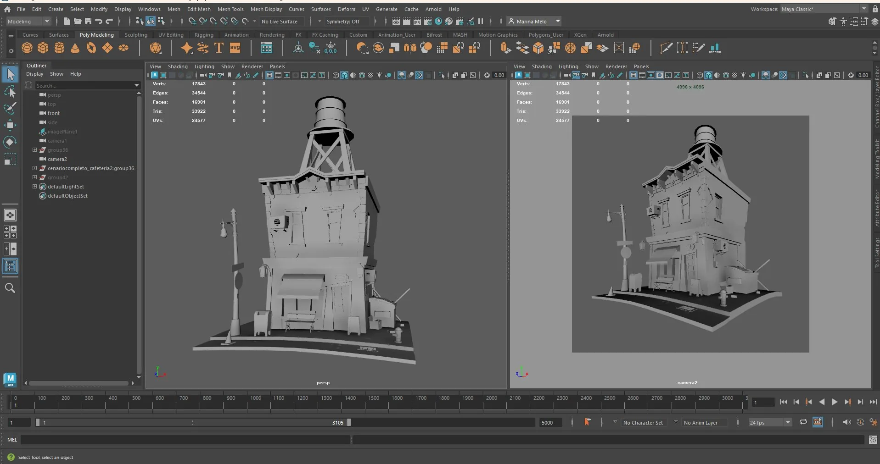
Task: Open the Modeling menu set dropdown
Action: click(x=28, y=22)
